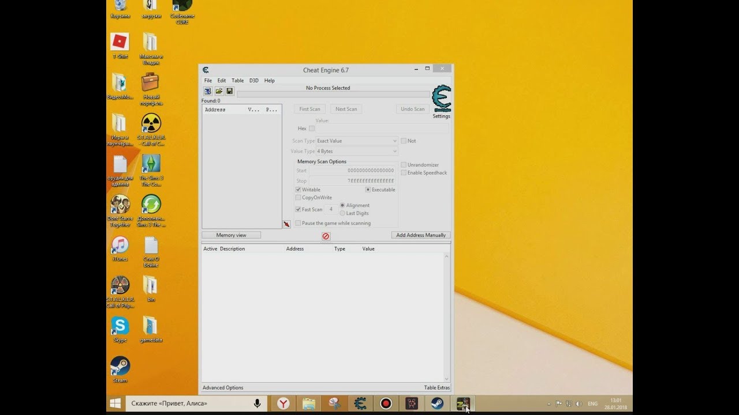The width and height of the screenshot is (739, 415).
Task: Click the Description column header
Action: click(x=232, y=249)
